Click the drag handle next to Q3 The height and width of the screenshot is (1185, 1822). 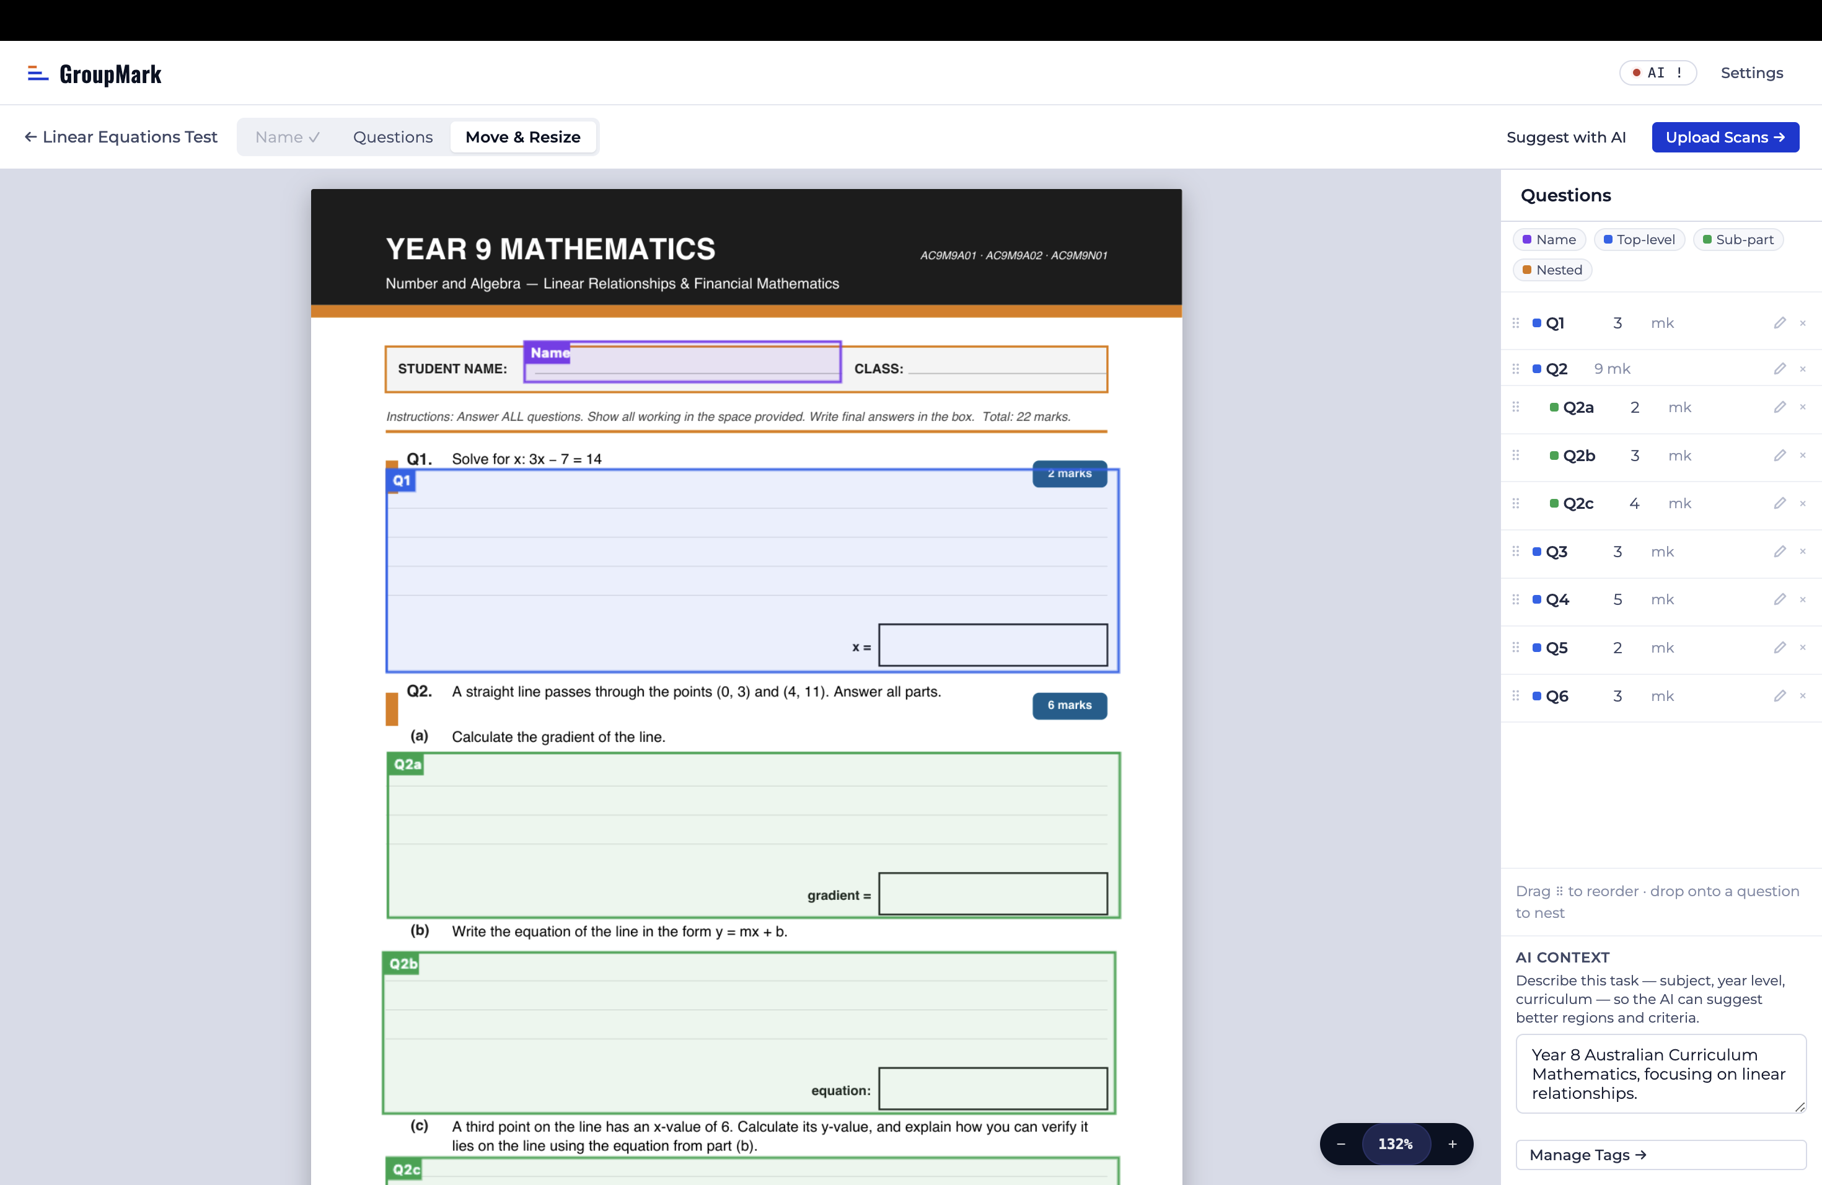(1516, 551)
